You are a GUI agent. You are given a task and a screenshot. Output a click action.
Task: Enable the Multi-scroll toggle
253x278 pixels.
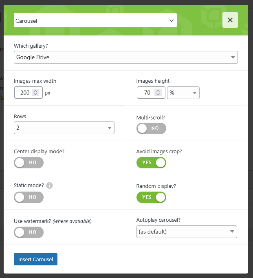(x=151, y=128)
